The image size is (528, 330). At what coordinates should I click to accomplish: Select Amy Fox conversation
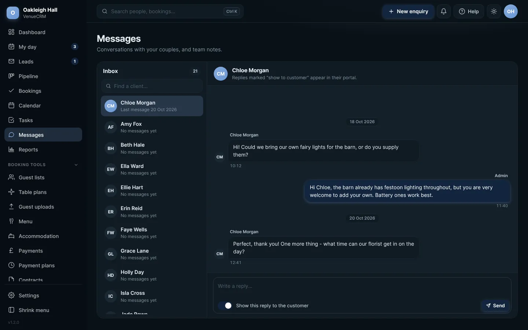pyautogui.click(x=152, y=127)
